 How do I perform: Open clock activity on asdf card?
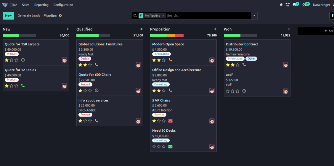pos(244,91)
